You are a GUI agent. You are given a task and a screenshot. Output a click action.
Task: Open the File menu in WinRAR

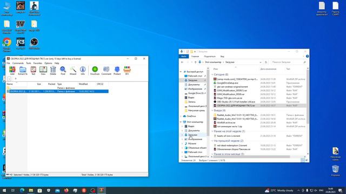click(x=8, y=63)
